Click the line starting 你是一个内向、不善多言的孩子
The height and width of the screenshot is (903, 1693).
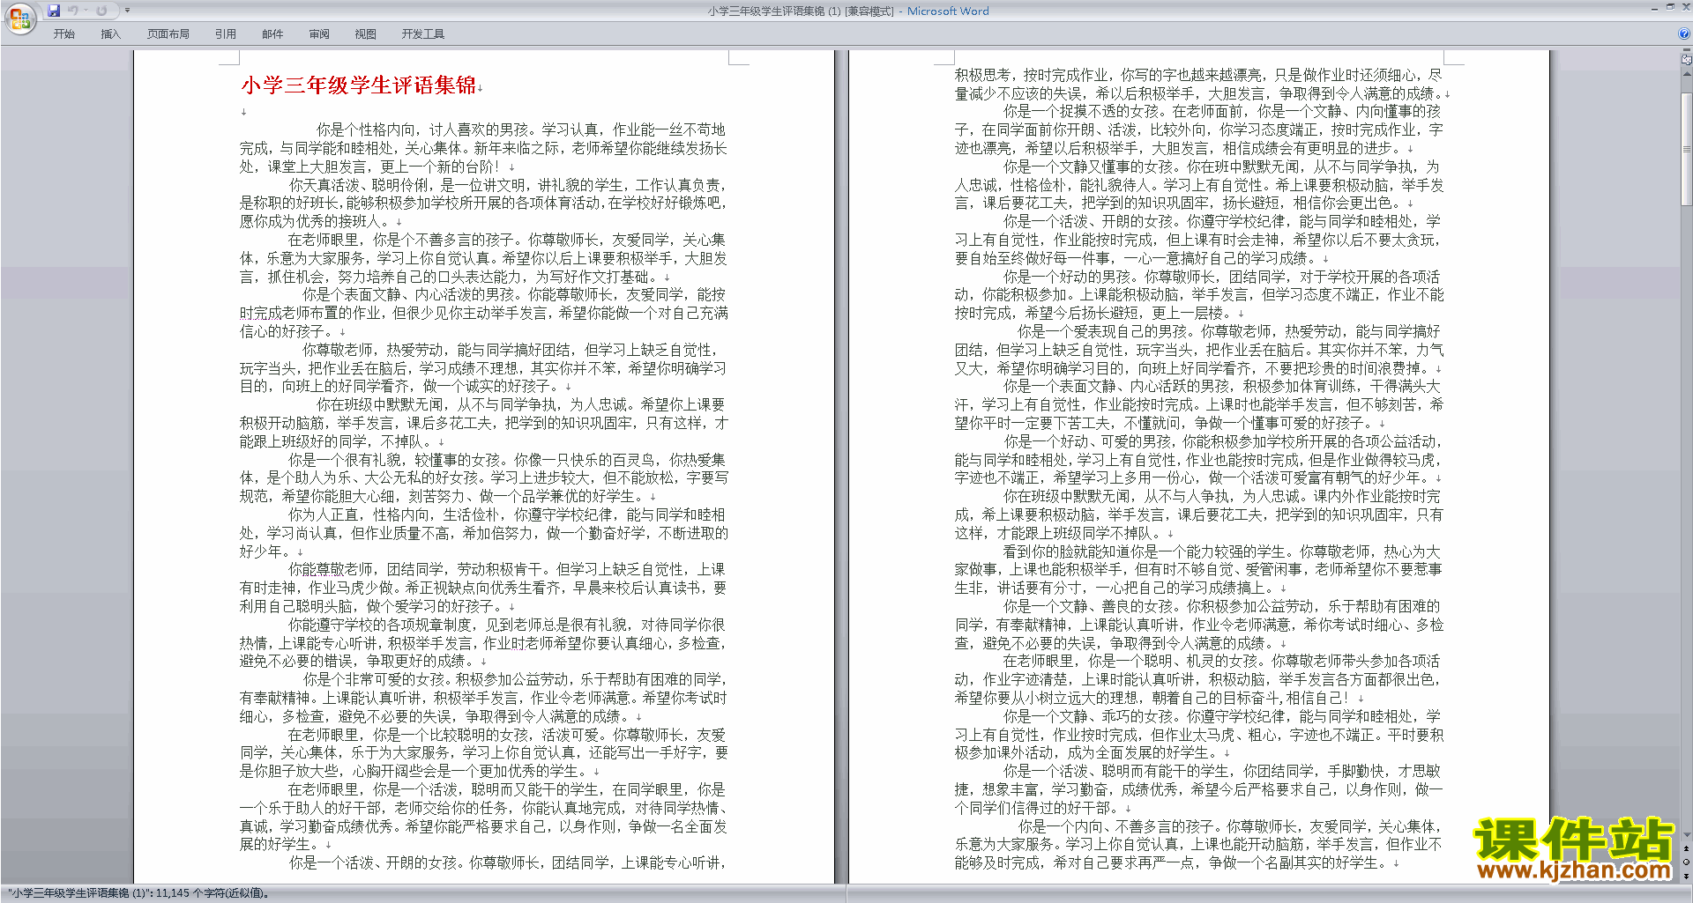pos(1229,826)
